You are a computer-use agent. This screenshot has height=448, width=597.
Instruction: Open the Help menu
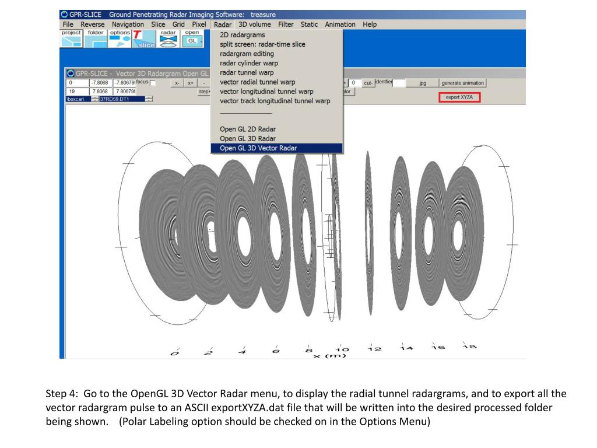(x=370, y=24)
